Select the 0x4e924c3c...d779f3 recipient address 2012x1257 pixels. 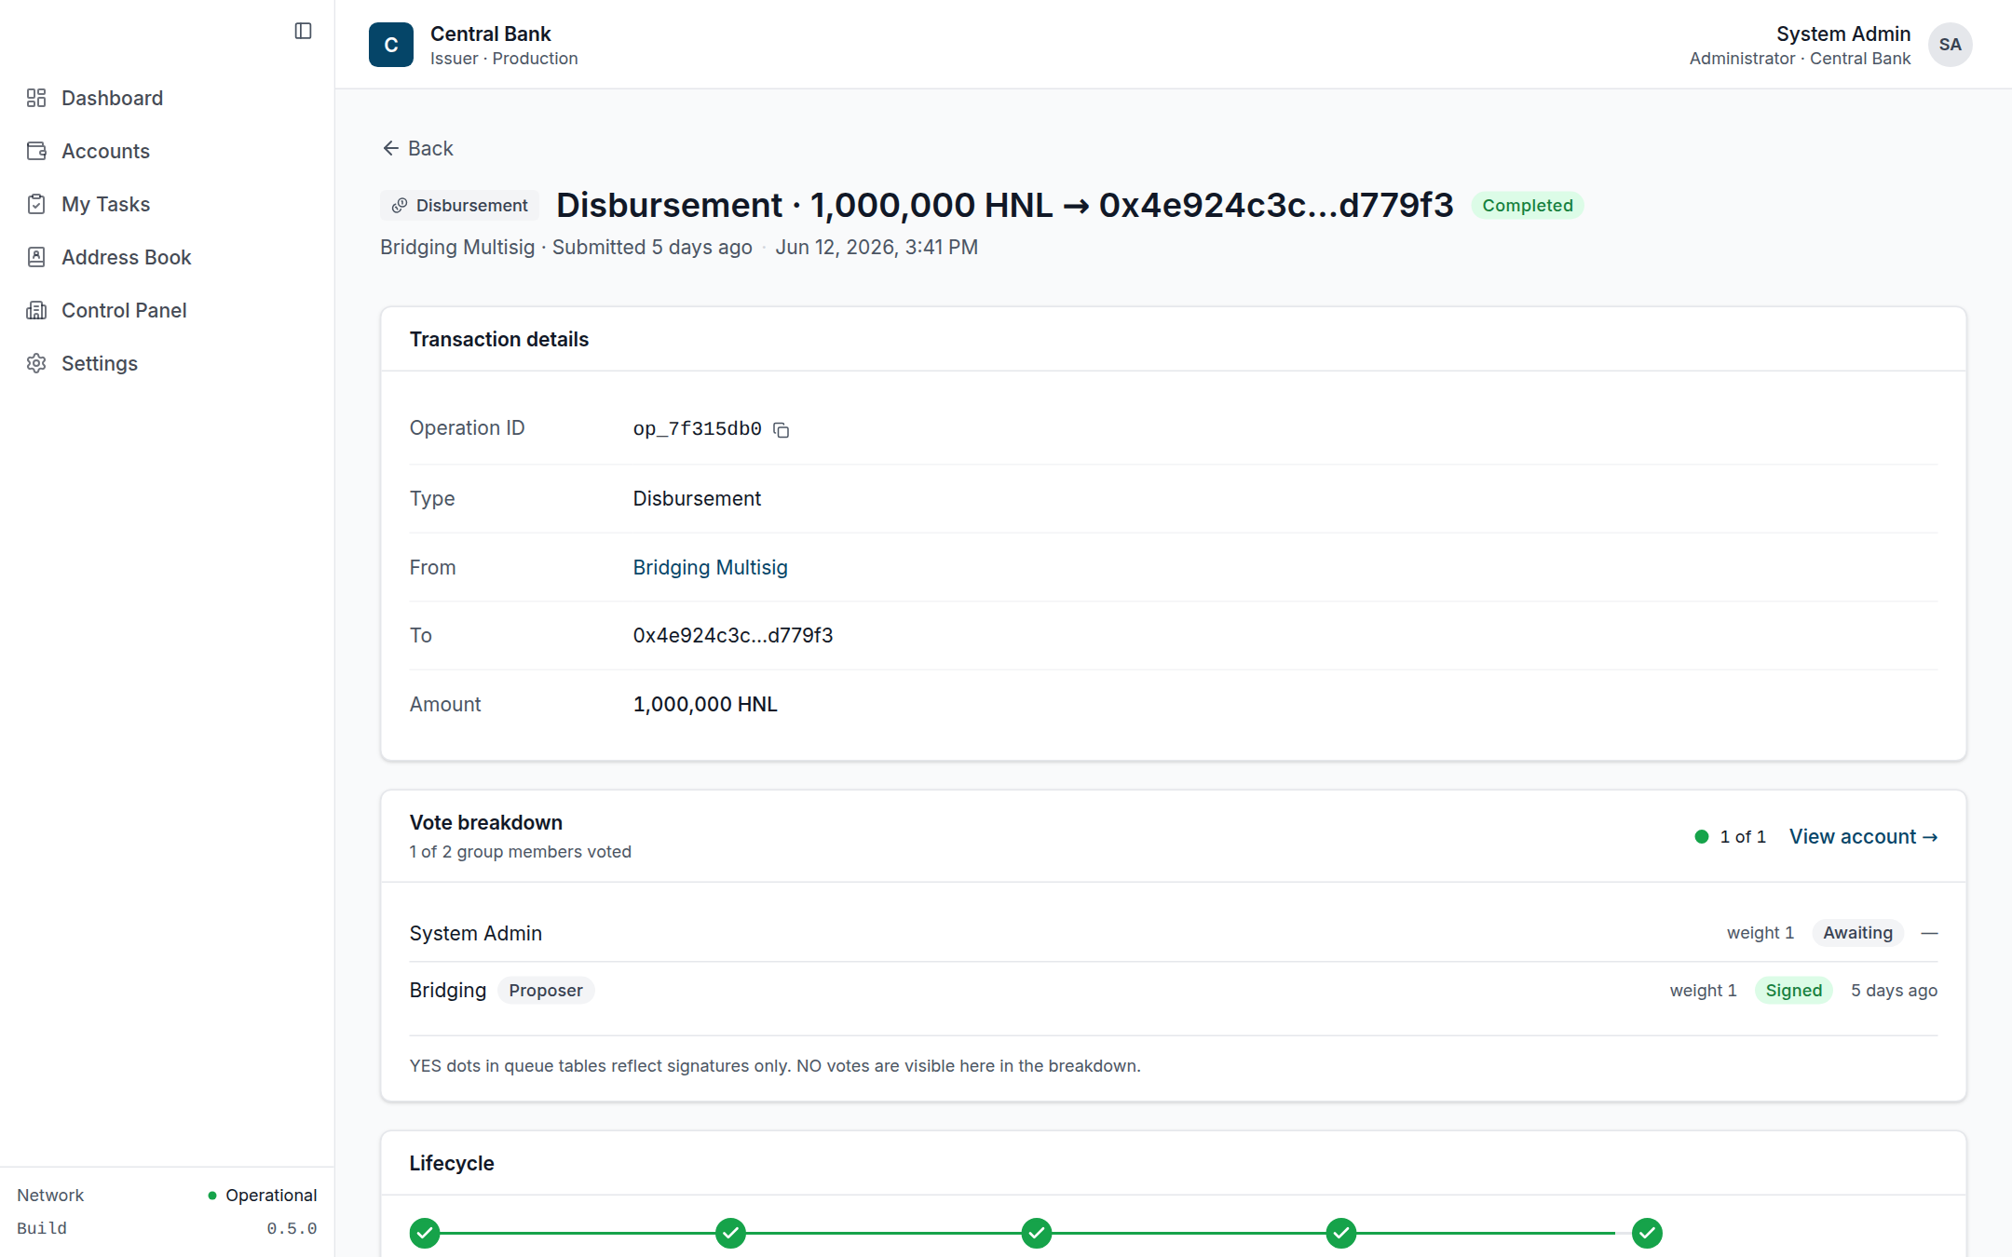click(x=733, y=635)
